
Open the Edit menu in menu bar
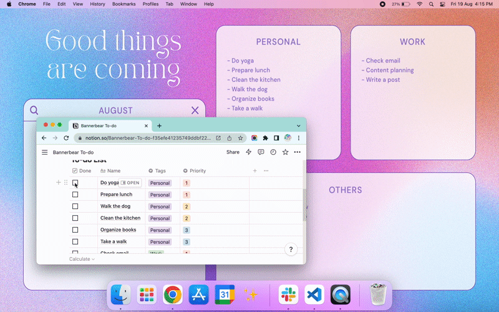coord(61,4)
